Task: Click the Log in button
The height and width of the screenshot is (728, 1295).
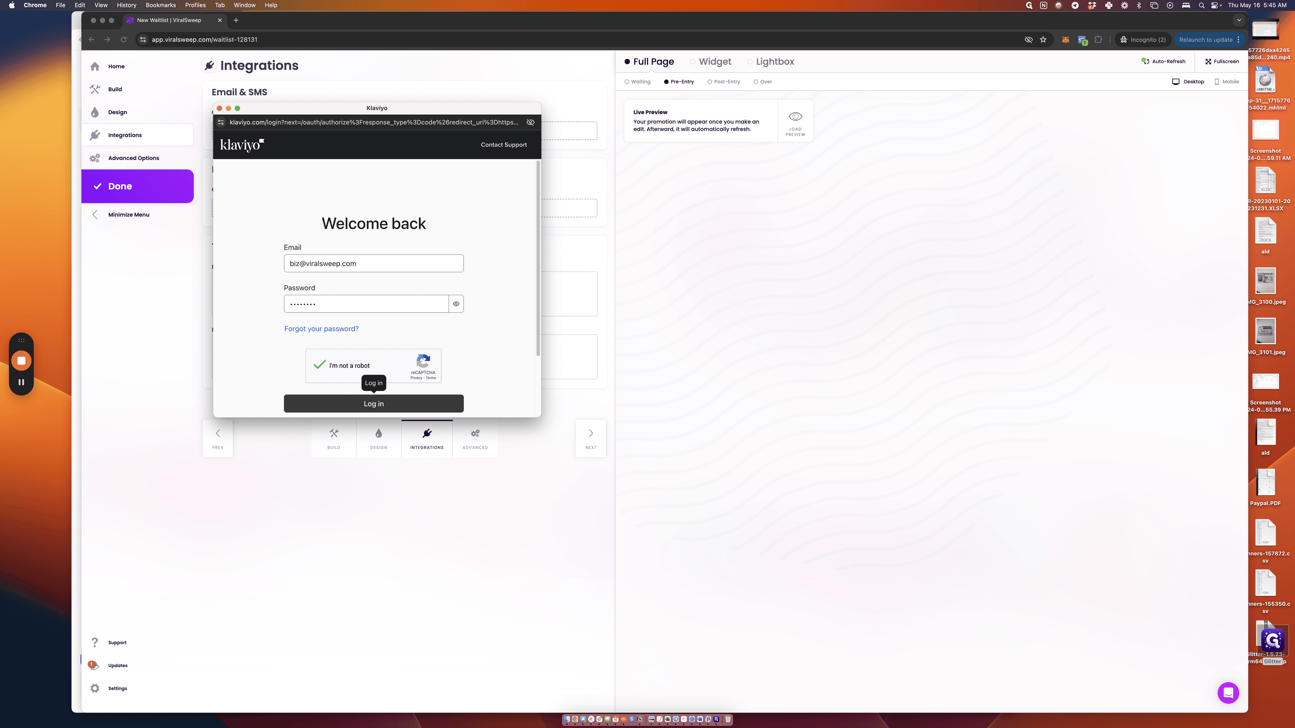Action: (x=374, y=403)
